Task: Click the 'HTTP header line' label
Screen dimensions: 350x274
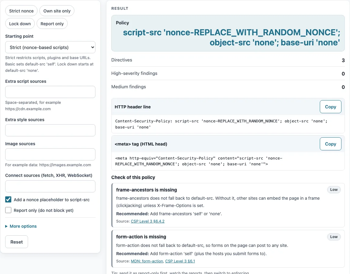Action: click(x=133, y=107)
